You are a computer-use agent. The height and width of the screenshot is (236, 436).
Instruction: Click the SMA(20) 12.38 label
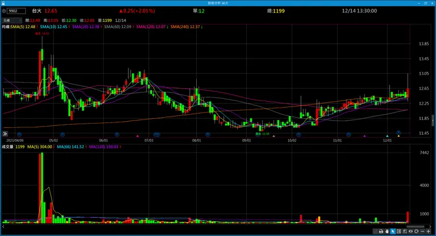[87, 27]
